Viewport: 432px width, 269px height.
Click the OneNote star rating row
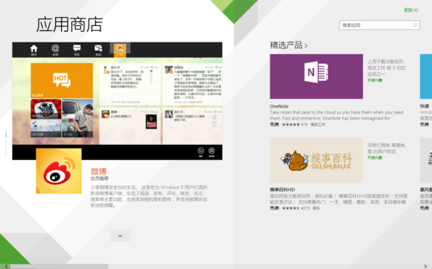click(294, 125)
